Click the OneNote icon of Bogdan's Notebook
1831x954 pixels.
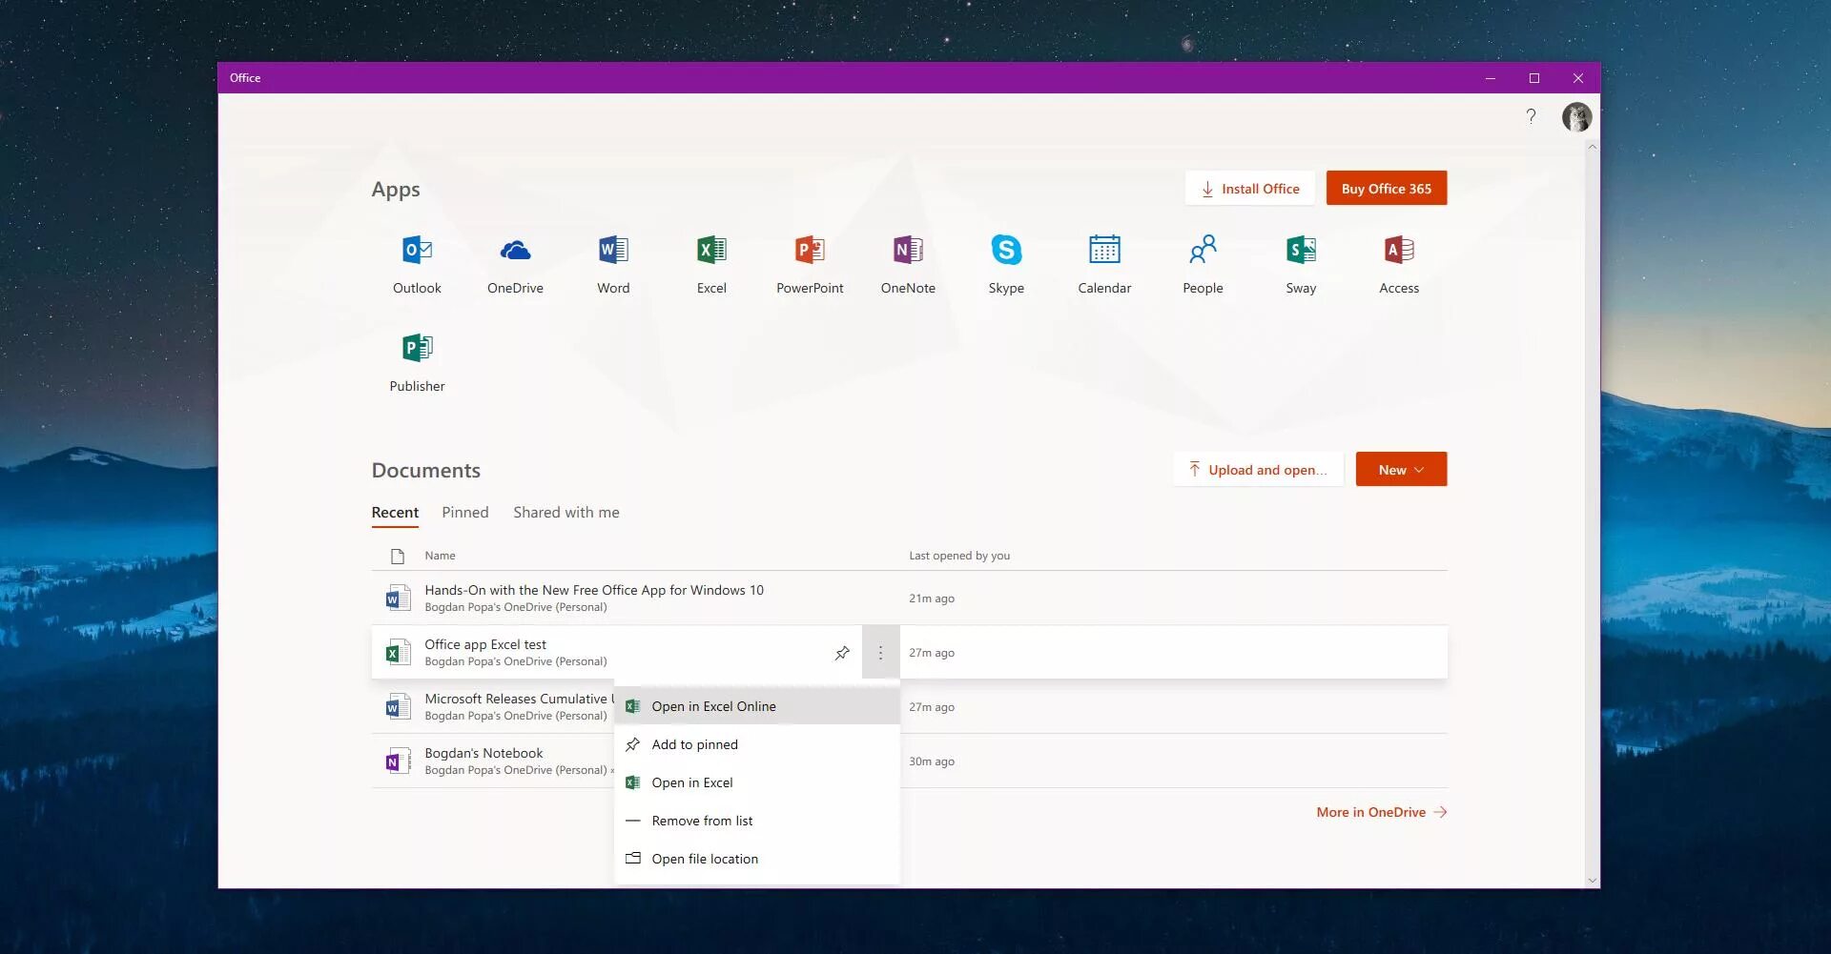click(x=398, y=761)
